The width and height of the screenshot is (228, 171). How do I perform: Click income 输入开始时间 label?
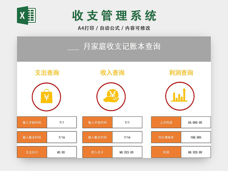(x=97, y=122)
